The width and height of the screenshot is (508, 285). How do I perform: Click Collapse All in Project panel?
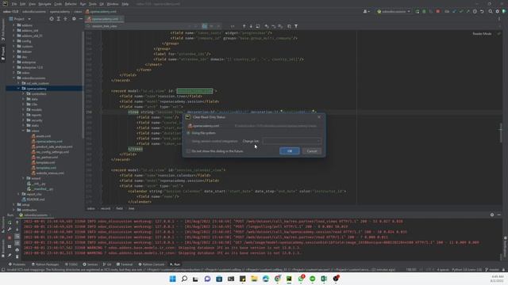pyautogui.click(x=65, y=19)
